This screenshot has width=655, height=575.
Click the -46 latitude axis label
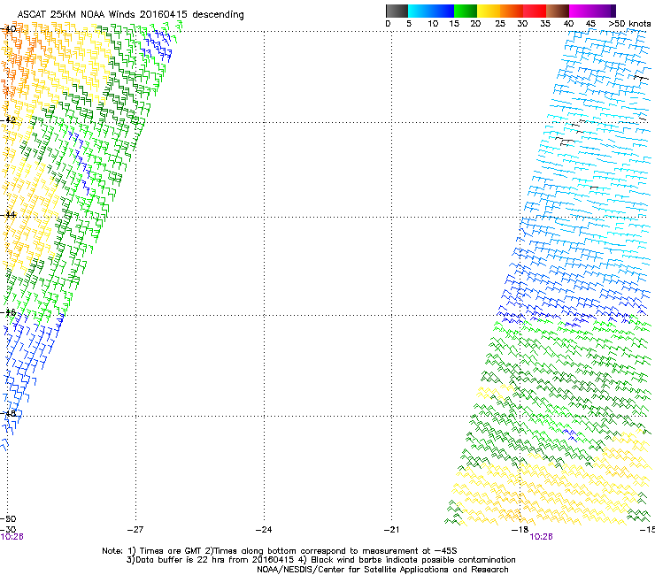coord(8,312)
